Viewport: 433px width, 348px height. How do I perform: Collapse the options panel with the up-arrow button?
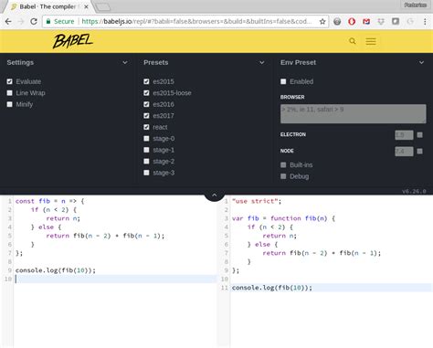click(215, 195)
